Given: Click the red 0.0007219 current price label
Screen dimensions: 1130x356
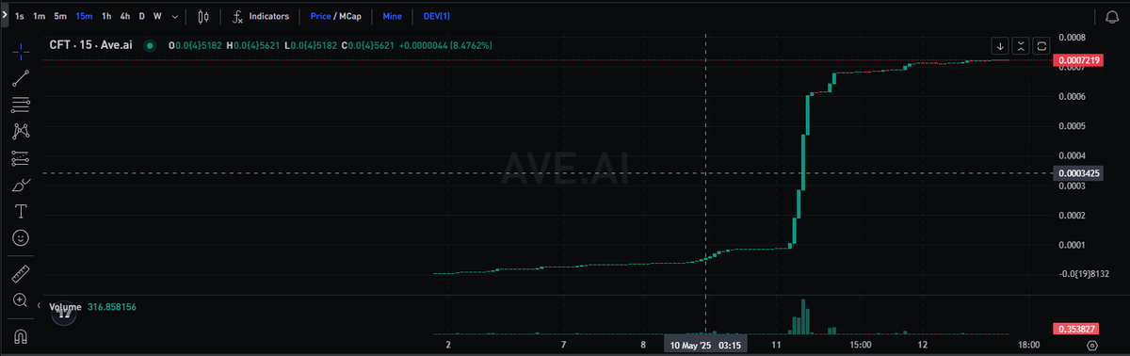Looking at the screenshot, I should point(1079,60).
